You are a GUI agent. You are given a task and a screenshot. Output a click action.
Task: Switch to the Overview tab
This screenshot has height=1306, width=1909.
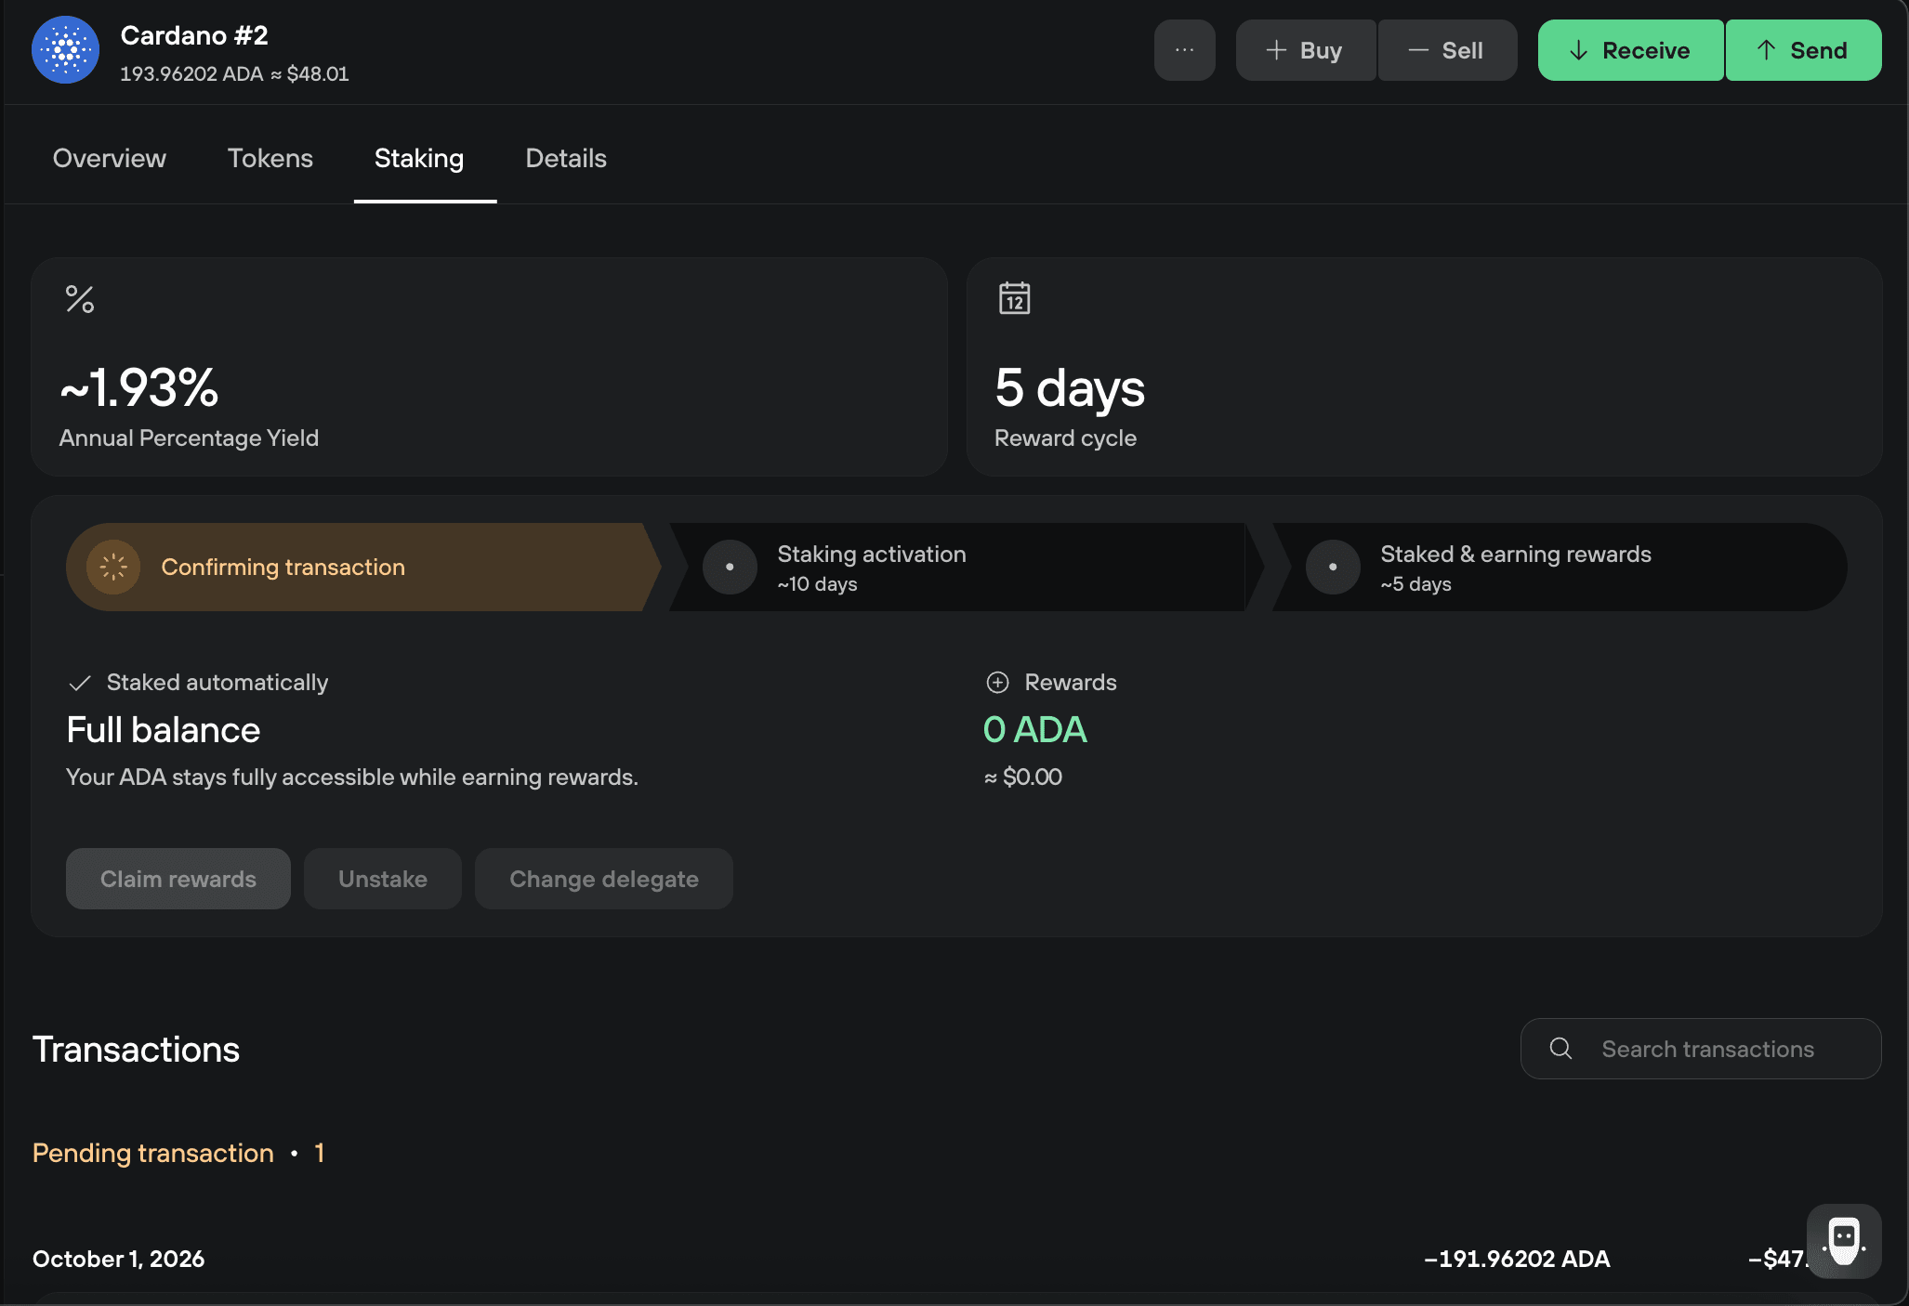[x=110, y=158]
